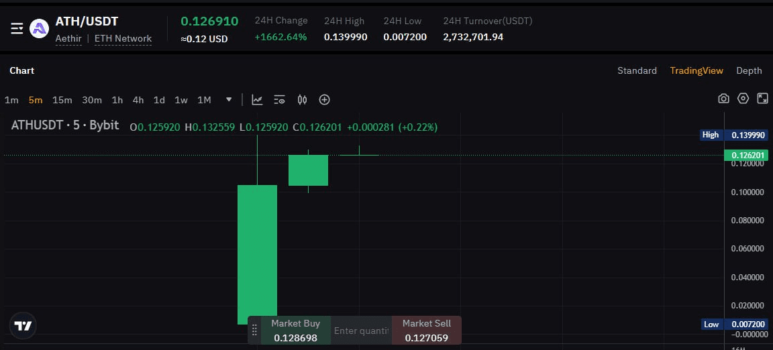Open the market list menu icon
The width and height of the screenshot is (773, 350).
click(17, 29)
